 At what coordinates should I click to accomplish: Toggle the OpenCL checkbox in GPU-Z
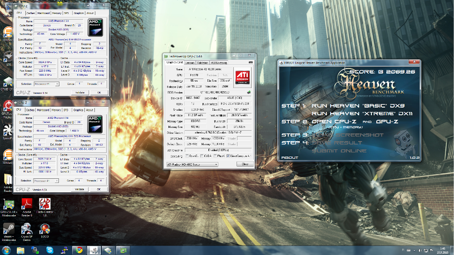pos(187,156)
